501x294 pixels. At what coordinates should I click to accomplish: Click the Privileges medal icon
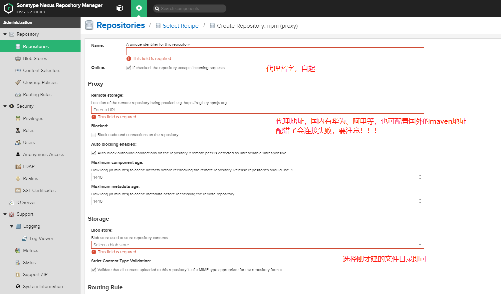click(18, 118)
